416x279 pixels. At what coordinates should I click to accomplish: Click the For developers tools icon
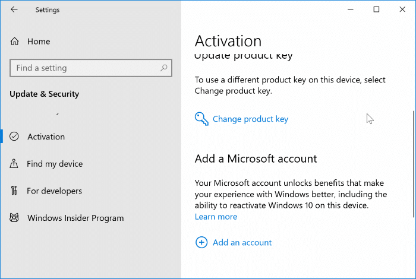click(x=14, y=191)
